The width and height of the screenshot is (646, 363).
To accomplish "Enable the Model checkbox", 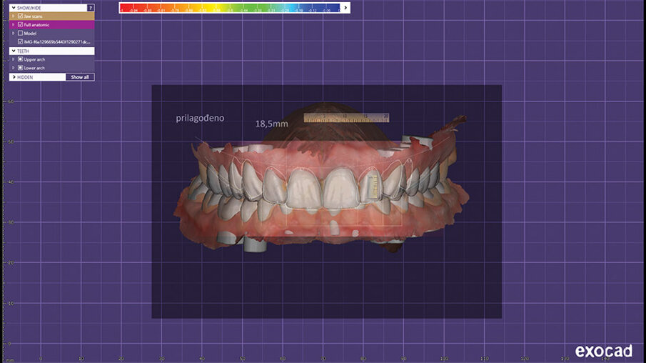I will [20, 33].
